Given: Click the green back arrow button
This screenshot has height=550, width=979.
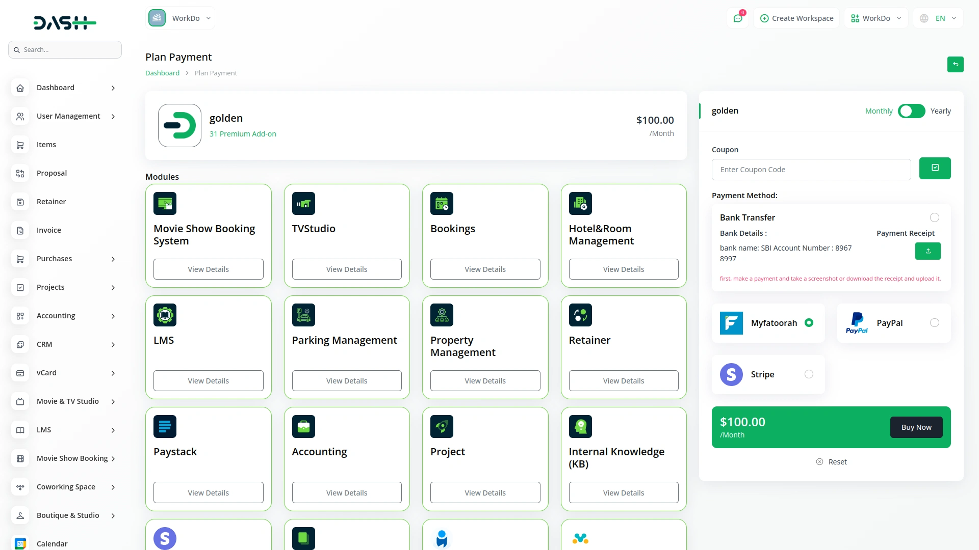Looking at the screenshot, I should point(955,65).
